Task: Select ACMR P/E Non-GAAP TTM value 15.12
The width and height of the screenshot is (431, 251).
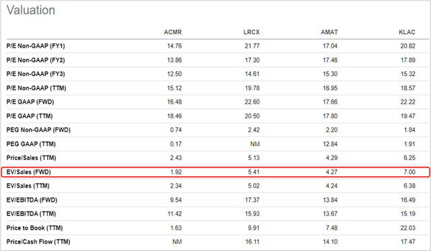Action: 174,88
